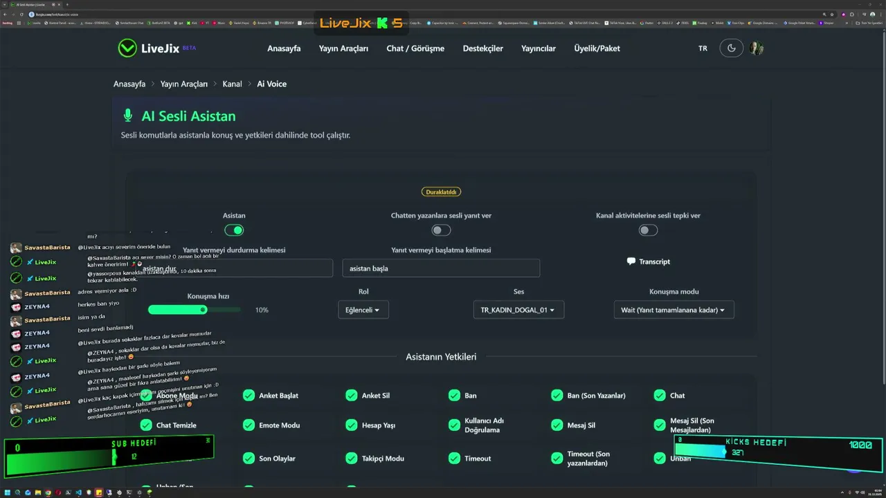The height and width of the screenshot is (498, 886).
Task: Click the Ai Voice breadcrumb
Action: pos(271,84)
